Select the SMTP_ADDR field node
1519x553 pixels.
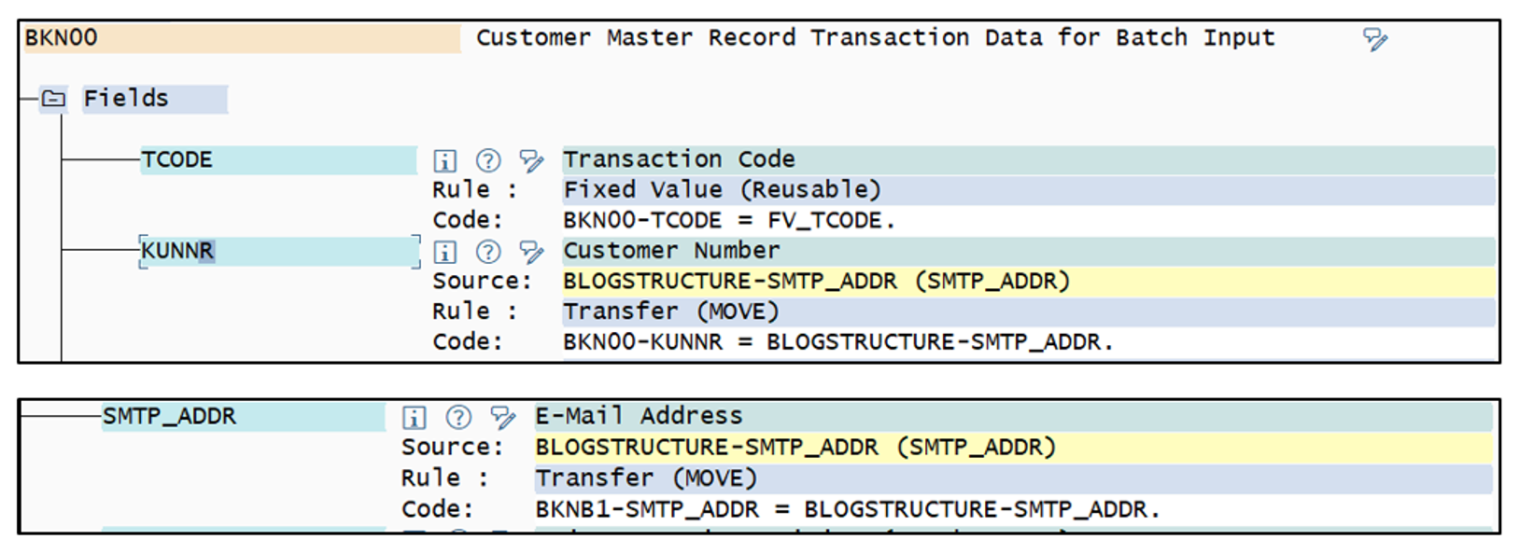[243, 417]
